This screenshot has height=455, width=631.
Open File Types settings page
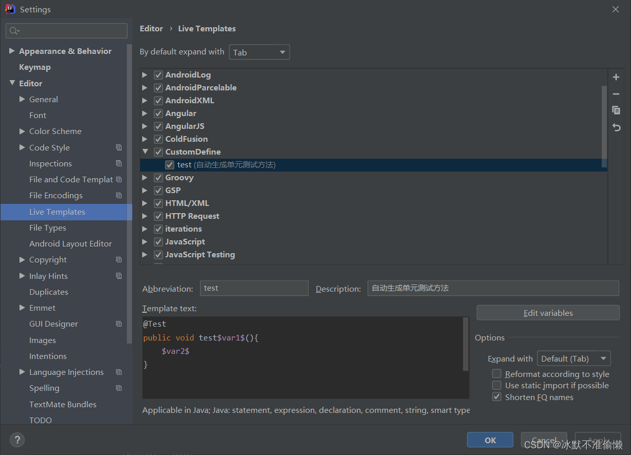(x=48, y=227)
